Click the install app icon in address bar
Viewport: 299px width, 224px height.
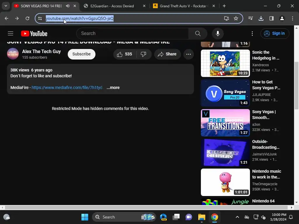226,18
